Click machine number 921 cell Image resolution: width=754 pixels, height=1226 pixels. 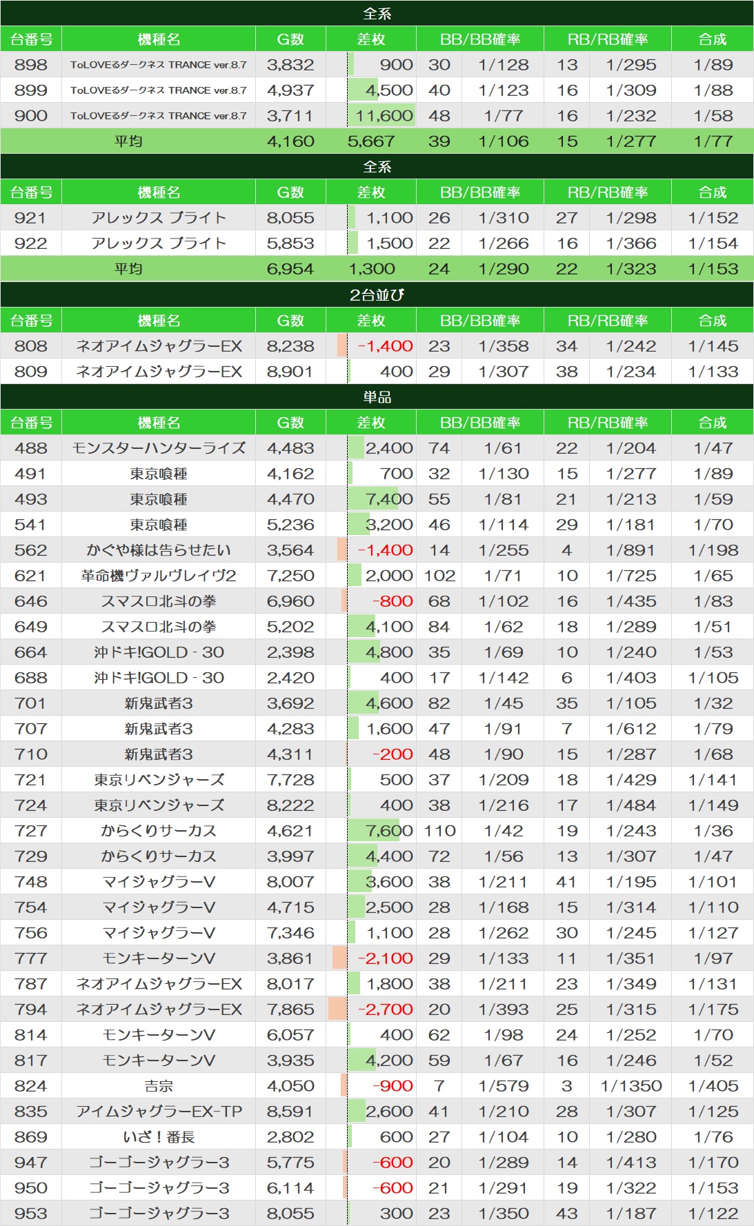click(31, 218)
